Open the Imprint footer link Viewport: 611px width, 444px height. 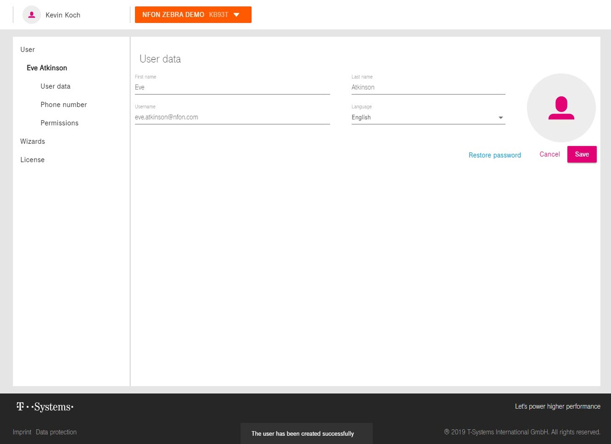pyautogui.click(x=22, y=432)
